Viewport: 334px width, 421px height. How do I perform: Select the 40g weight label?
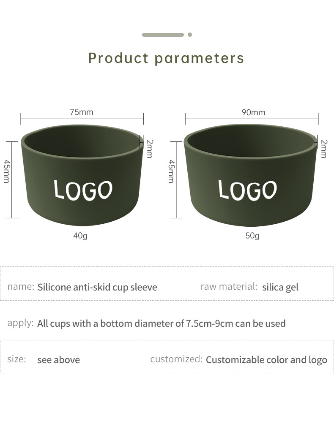click(x=80, y=235)
